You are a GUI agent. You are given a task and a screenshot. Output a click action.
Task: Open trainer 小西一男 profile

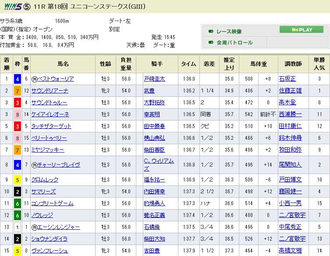291,203
